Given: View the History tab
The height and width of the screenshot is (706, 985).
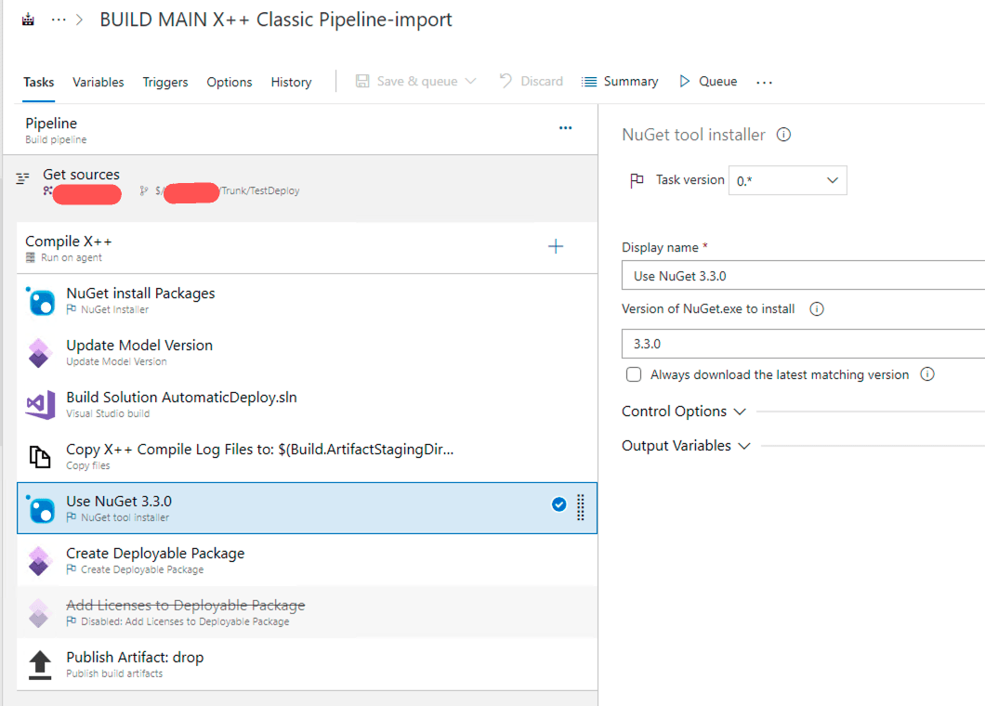Looking at the screenshot, I should [291, 83].
